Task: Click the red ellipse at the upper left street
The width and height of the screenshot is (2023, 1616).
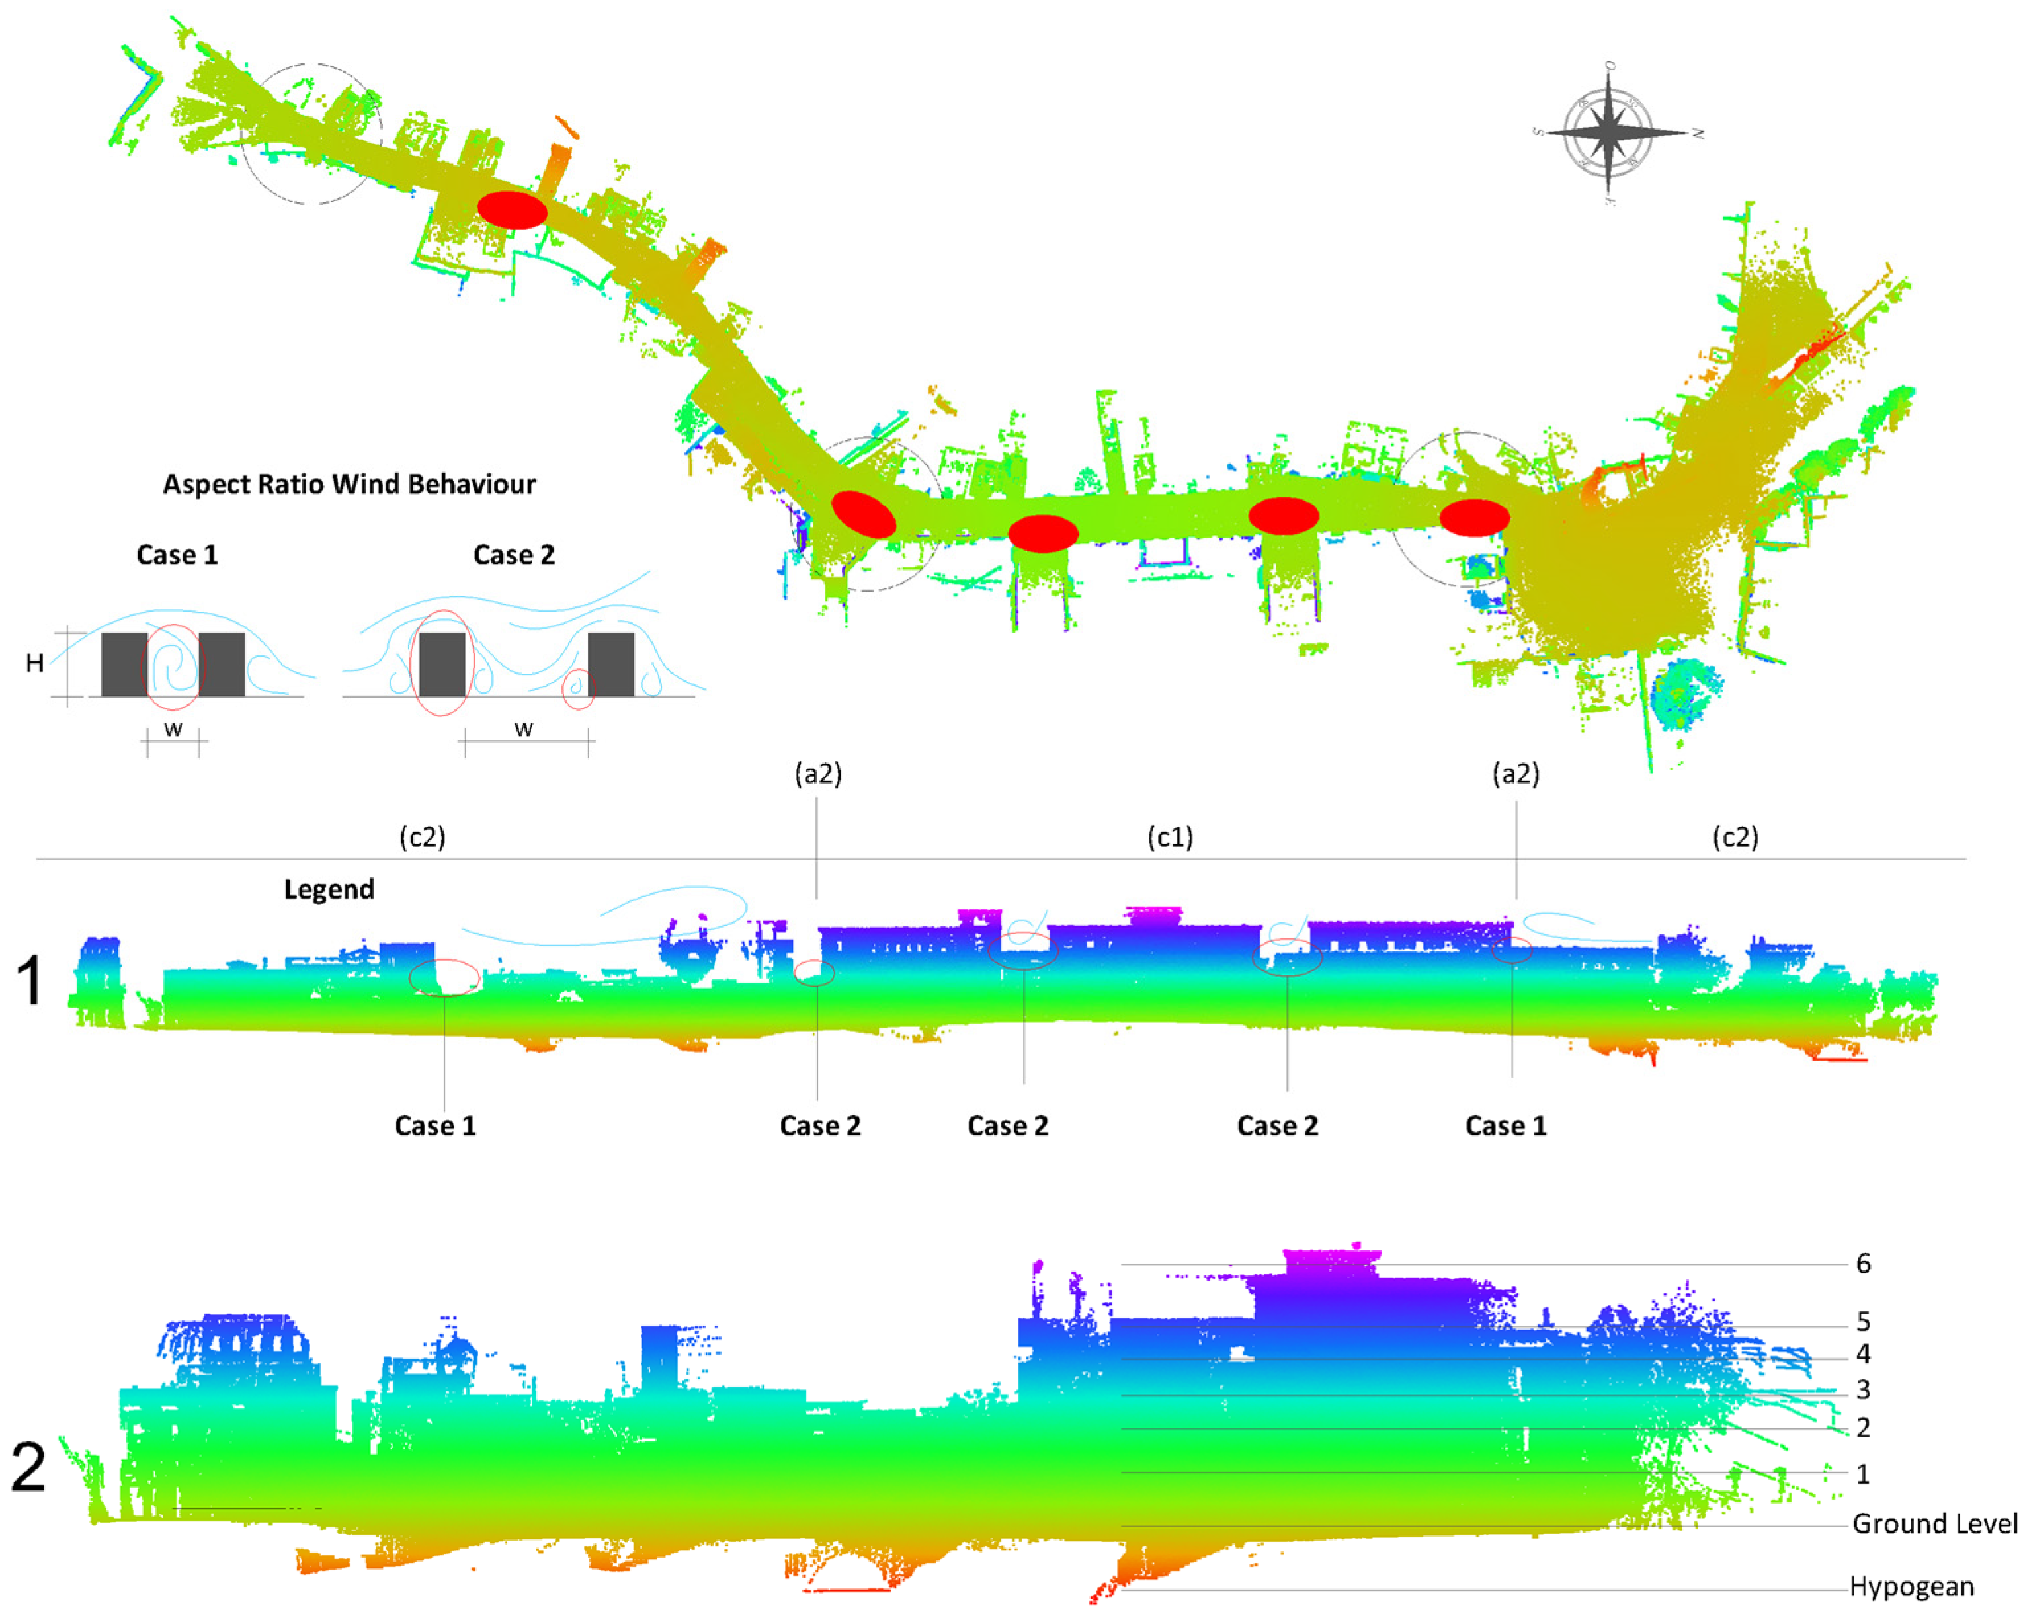Action: click(x=513, y=210)
